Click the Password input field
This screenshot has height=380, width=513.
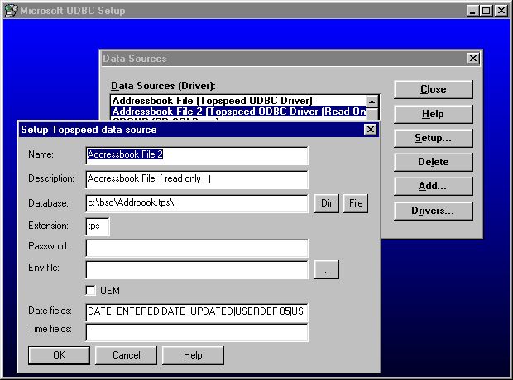197,248
